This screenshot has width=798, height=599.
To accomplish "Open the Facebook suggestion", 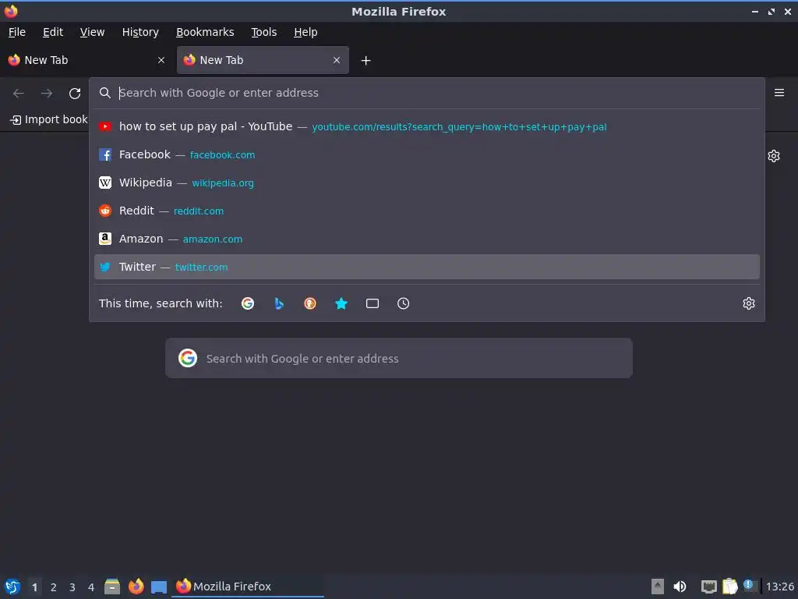I will [427, 154].
